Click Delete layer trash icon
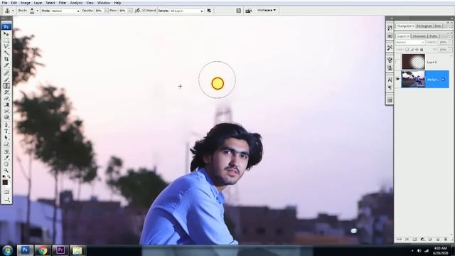455x256 pixels. (x=446, y=240)
